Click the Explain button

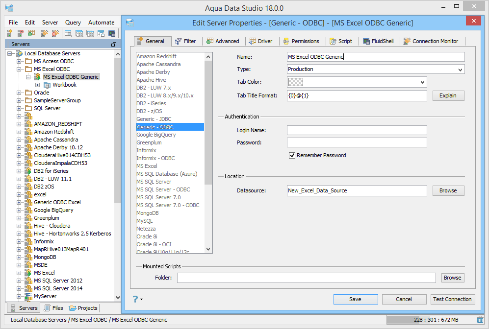click(448, 96)
